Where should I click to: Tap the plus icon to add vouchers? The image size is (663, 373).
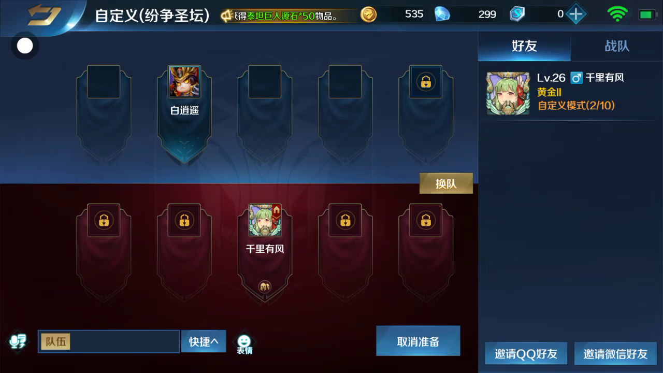tap(575, 15)
